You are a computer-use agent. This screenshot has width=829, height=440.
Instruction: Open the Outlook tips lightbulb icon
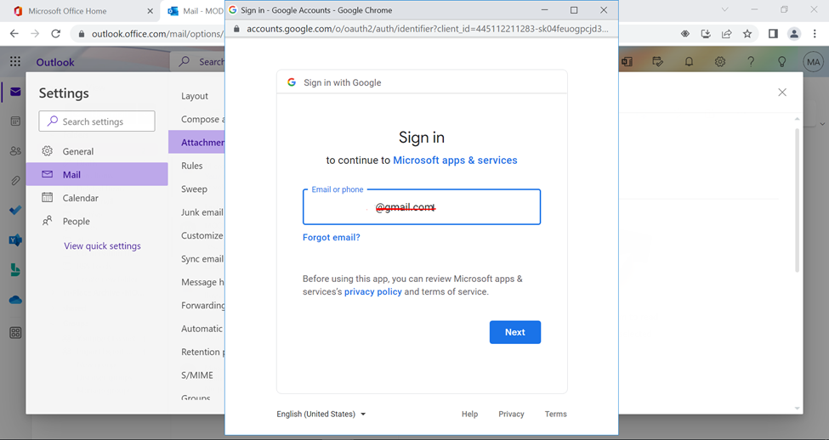782,62
